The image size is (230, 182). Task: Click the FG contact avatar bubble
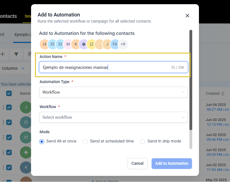[x=115, y=44]
